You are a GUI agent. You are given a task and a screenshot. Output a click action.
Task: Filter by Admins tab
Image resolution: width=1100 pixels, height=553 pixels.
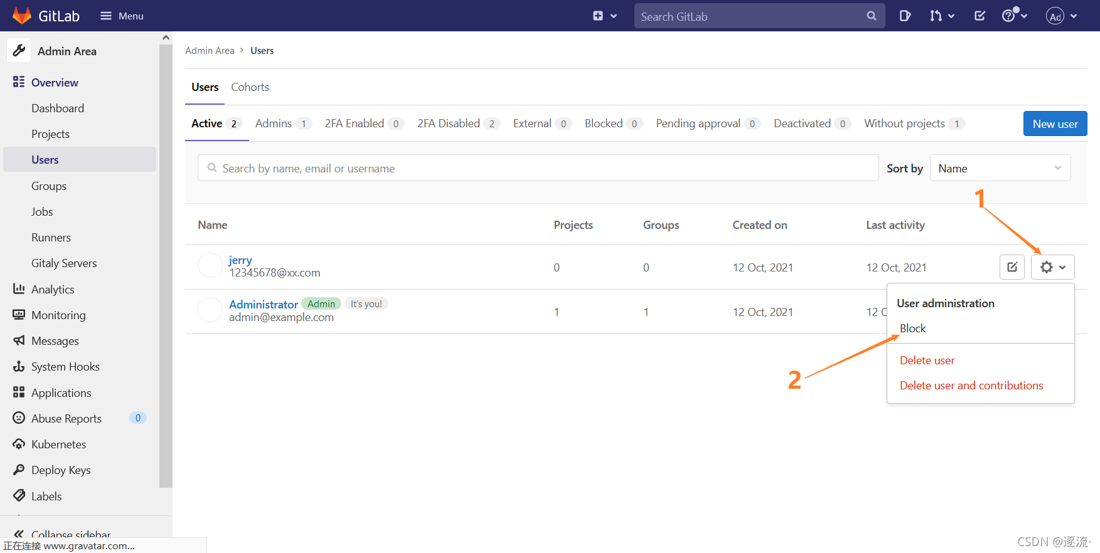coord(284,124)
